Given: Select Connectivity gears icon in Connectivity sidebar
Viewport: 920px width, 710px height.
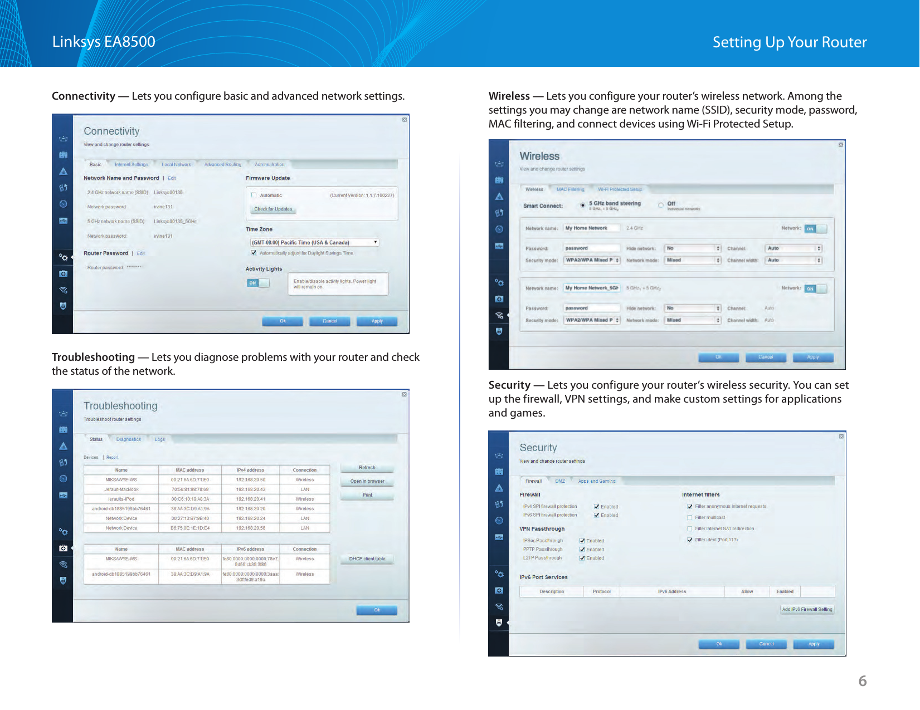Looking at the screenshot, I should click(x=64, y=257).
